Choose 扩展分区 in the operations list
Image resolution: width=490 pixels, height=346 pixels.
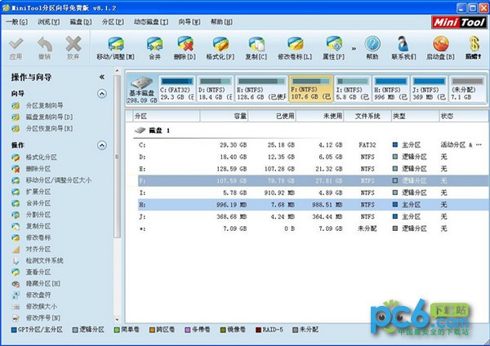38,192
